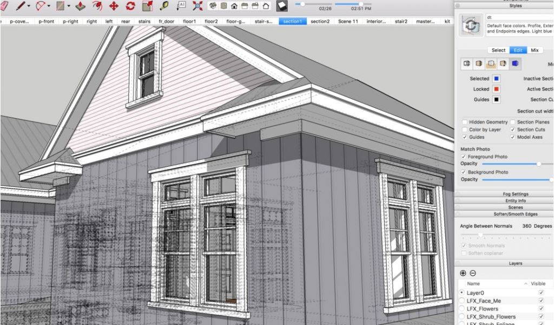Switch to the section2 scene tab
554x325 pixels.
click(x=320, y=22)
